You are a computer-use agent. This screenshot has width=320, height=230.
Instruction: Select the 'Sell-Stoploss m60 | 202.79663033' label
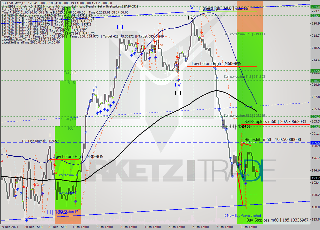pos(275,121)
